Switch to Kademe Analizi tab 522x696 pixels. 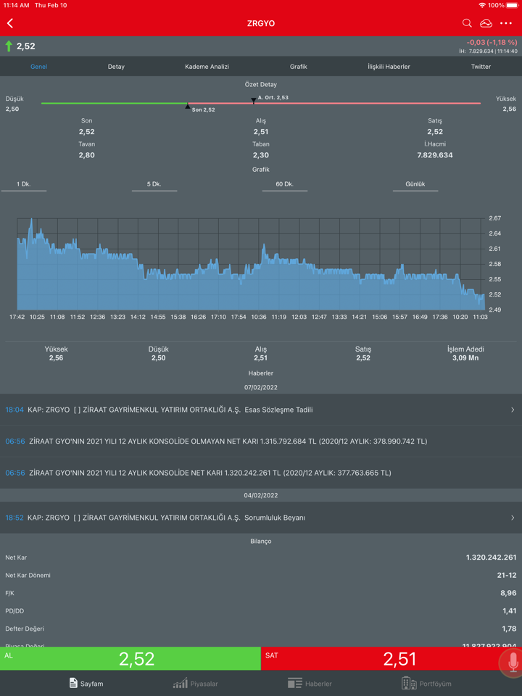click(x=207, y=67)
